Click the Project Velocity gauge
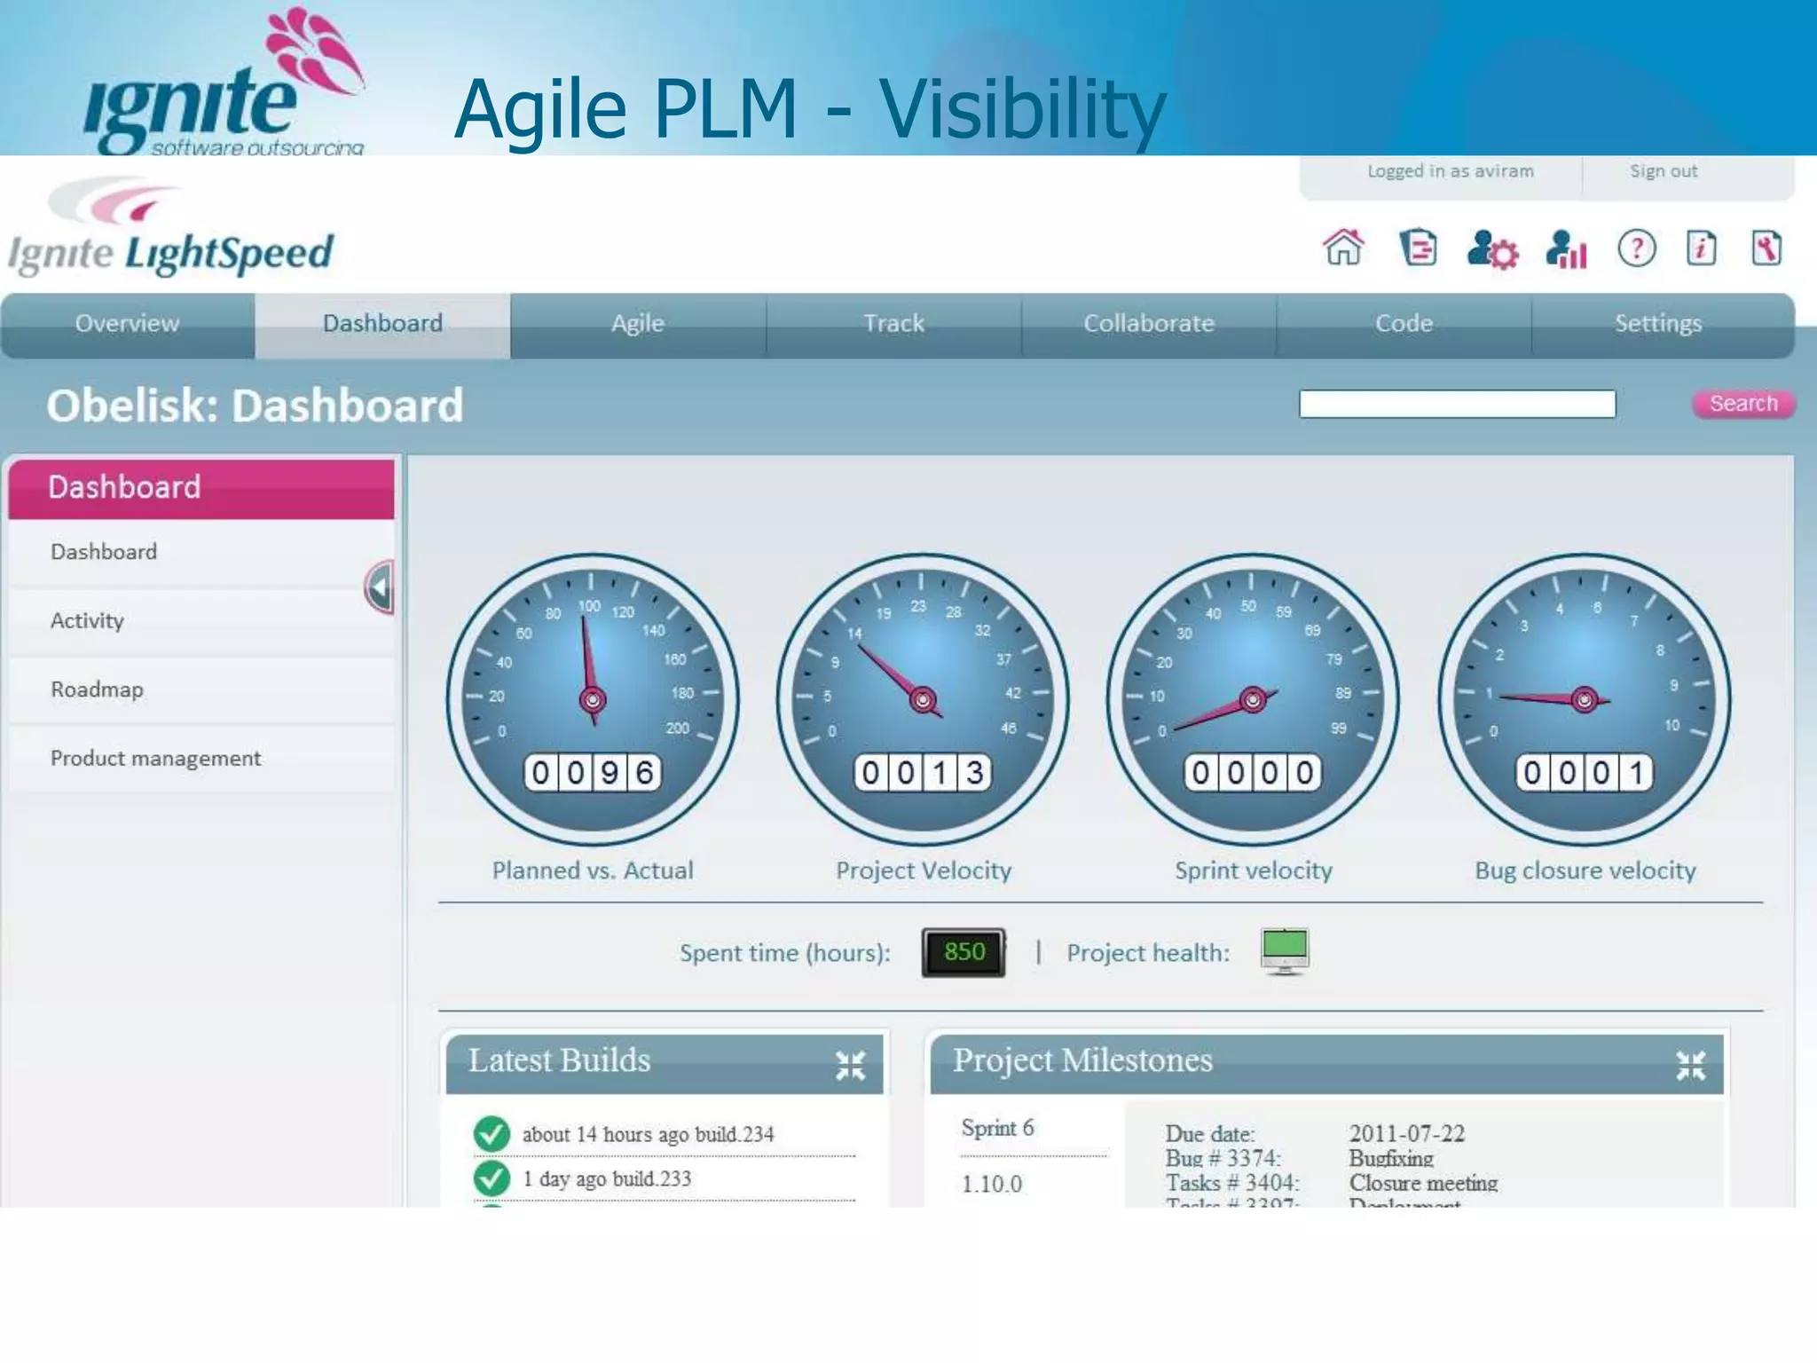This screenshot has height=1363, width=1817. pos(923,699)
